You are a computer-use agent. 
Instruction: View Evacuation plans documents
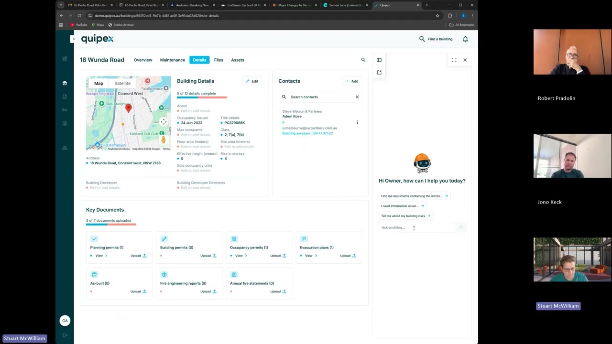coord(311,256)
